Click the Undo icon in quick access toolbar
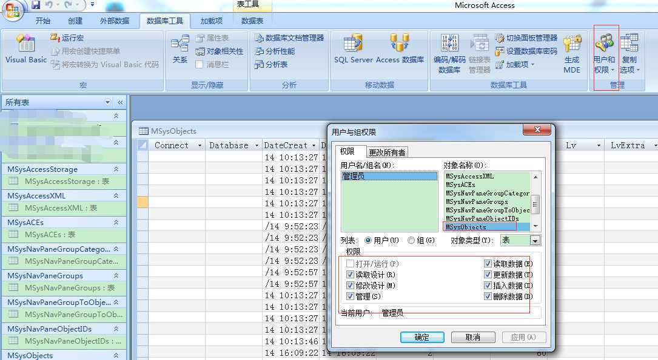This screenshot has width=658, height=360. (x=49, y=5)
